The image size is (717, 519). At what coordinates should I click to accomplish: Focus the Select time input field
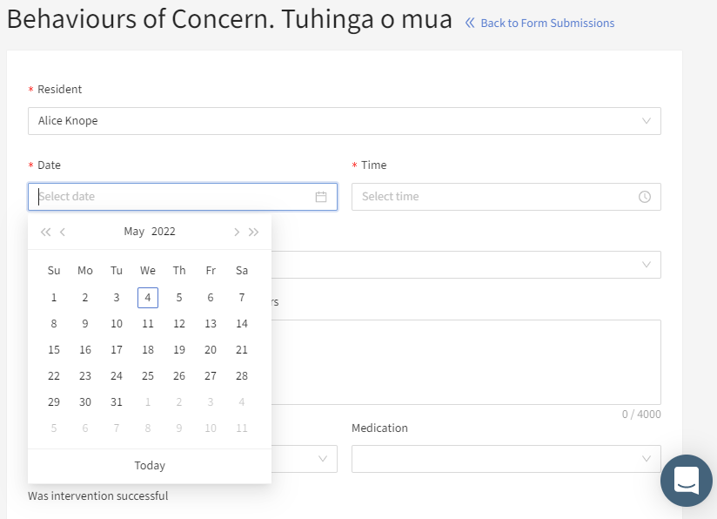(x=506, y=197)
